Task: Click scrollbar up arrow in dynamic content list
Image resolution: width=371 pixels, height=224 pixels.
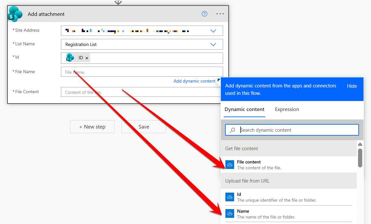Action: point(360,144)
